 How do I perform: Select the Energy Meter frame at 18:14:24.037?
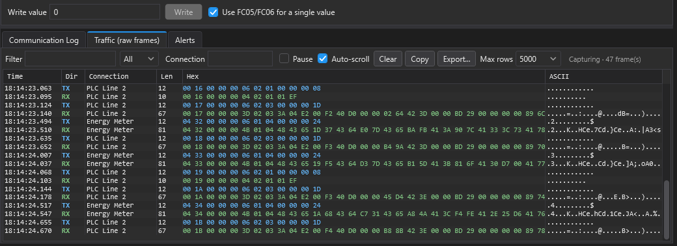[x=333, y=163]
